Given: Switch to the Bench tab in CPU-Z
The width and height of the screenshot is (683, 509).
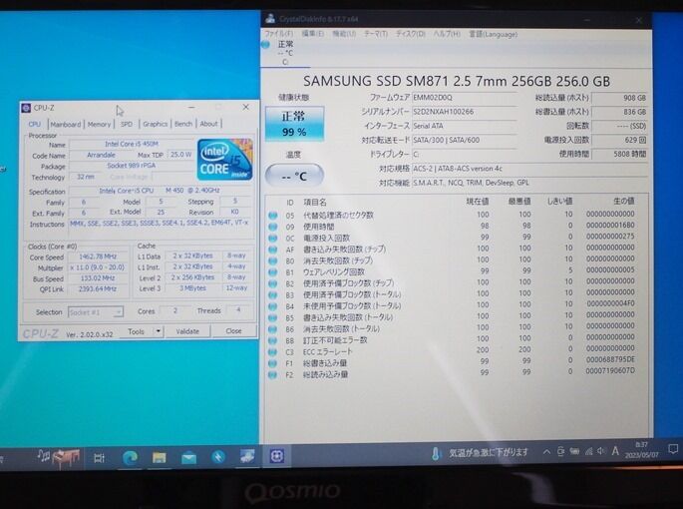Looking at the screenshot, I should 183,124.
